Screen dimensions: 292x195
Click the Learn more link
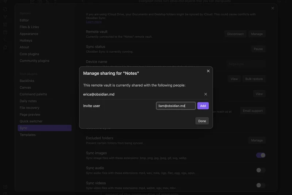coord(93,22)
